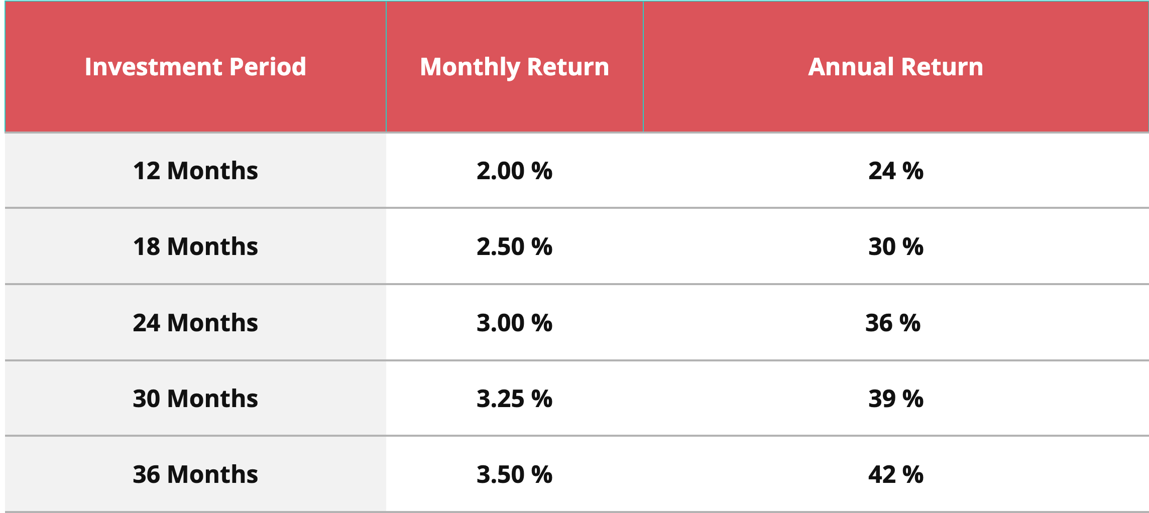The height and width of the screenshot is (513, 1149).
Task: Click the 18 Months period cell
Action: [195, 246]
